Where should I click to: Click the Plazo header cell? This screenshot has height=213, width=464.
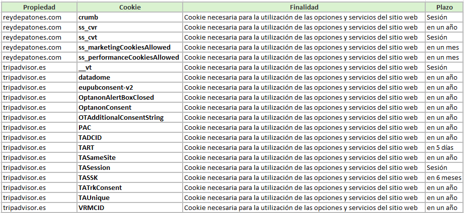444,8
